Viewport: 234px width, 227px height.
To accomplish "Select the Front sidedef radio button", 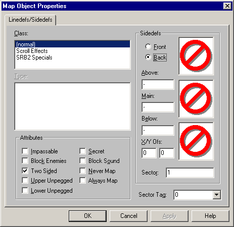I will tap(148, 46).
